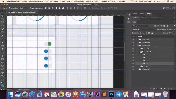Image resolution: width=176 pixels, height=99 pixels.
Task: Select the Hand tool
Action: click(x=2, y=73)
